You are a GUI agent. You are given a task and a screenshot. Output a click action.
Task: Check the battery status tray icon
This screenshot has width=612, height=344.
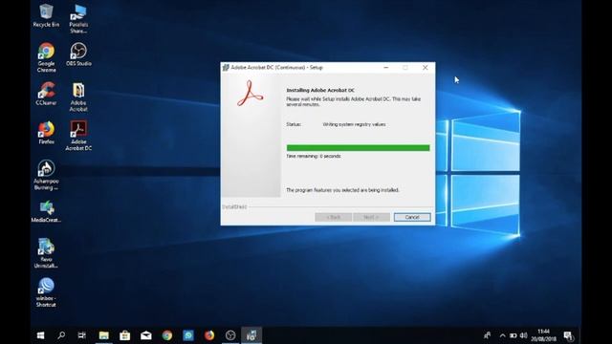coord(514,335)
